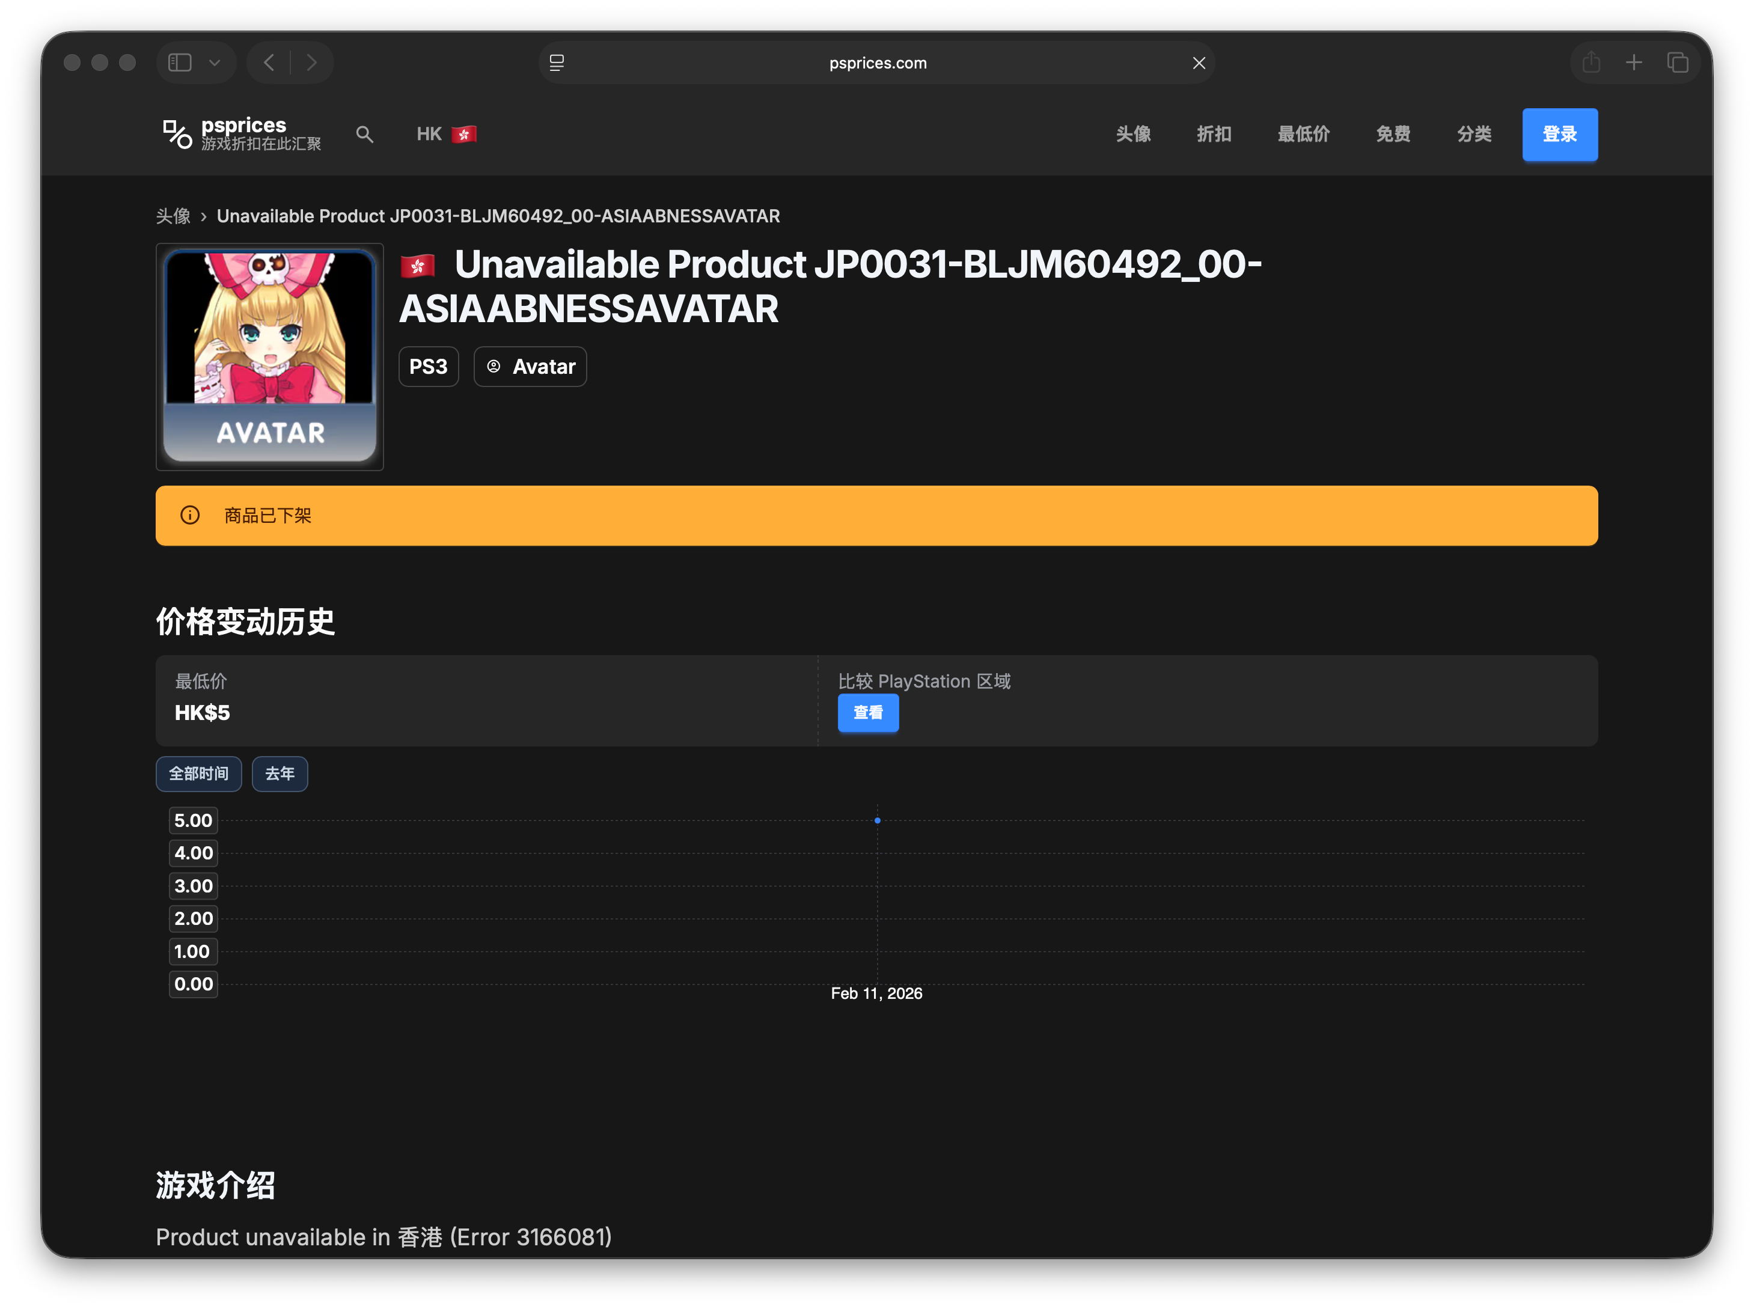Expand the sidebar options chevron dropdown

coord(214,63)
